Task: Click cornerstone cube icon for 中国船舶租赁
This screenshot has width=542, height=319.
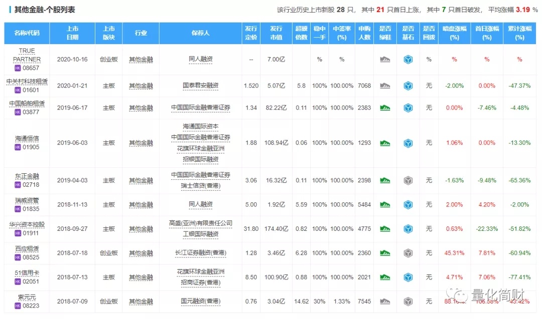Action: [408, 108]
